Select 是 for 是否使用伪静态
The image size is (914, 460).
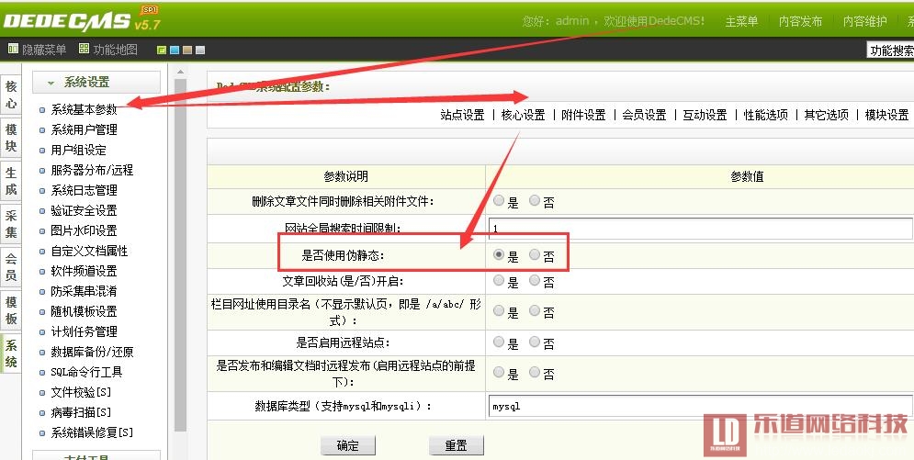point(499,255)
